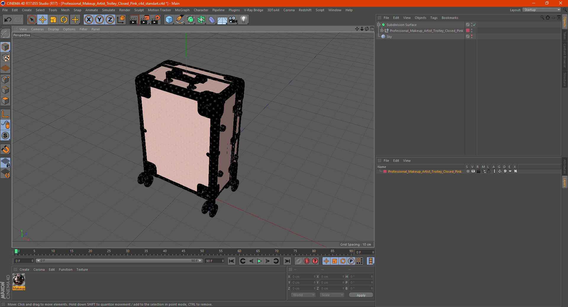Open the Layout Startup dropdown
The height and width of the screenshot is (307, 568).
click(542, 10)
